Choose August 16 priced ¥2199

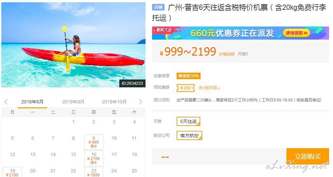click(94, 158)
